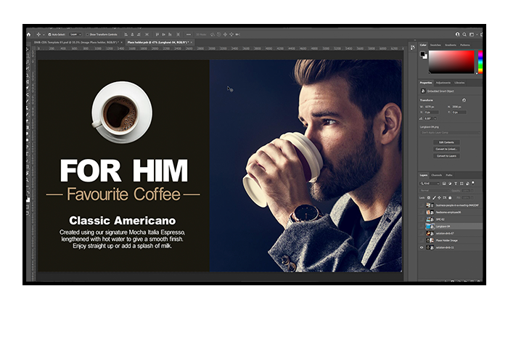Click the X position input field

[432, 112]
